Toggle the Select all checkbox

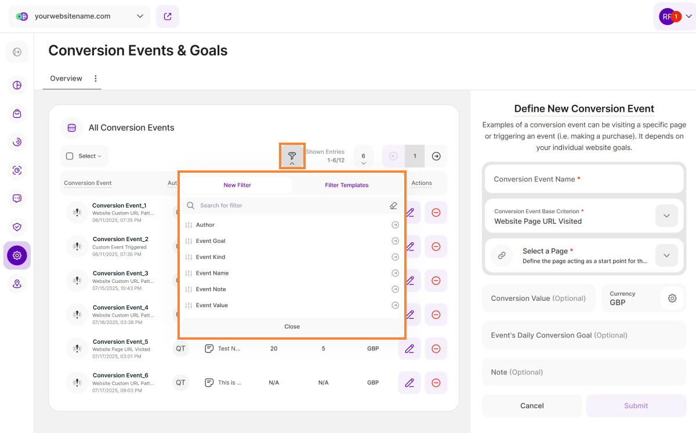[x=70, y=156]
